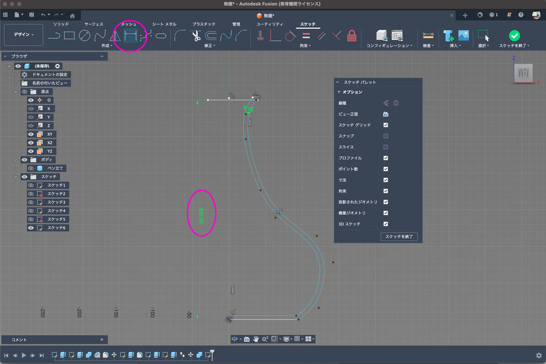
Task: Select the Line sketch tool
Action: point(54,36)
